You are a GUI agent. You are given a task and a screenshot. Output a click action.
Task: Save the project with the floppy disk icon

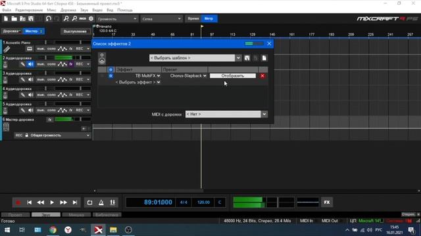[31, 19]
